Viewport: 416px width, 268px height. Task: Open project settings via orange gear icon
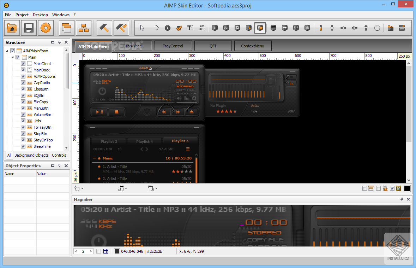pos(46,28)
